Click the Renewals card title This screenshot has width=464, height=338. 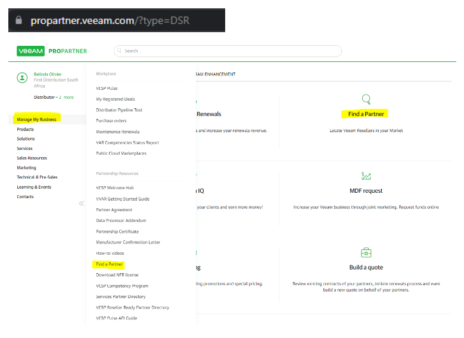[208, 114]
